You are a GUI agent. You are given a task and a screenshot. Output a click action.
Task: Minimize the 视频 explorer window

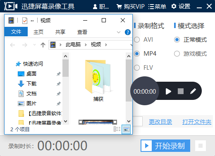[85, 20]
